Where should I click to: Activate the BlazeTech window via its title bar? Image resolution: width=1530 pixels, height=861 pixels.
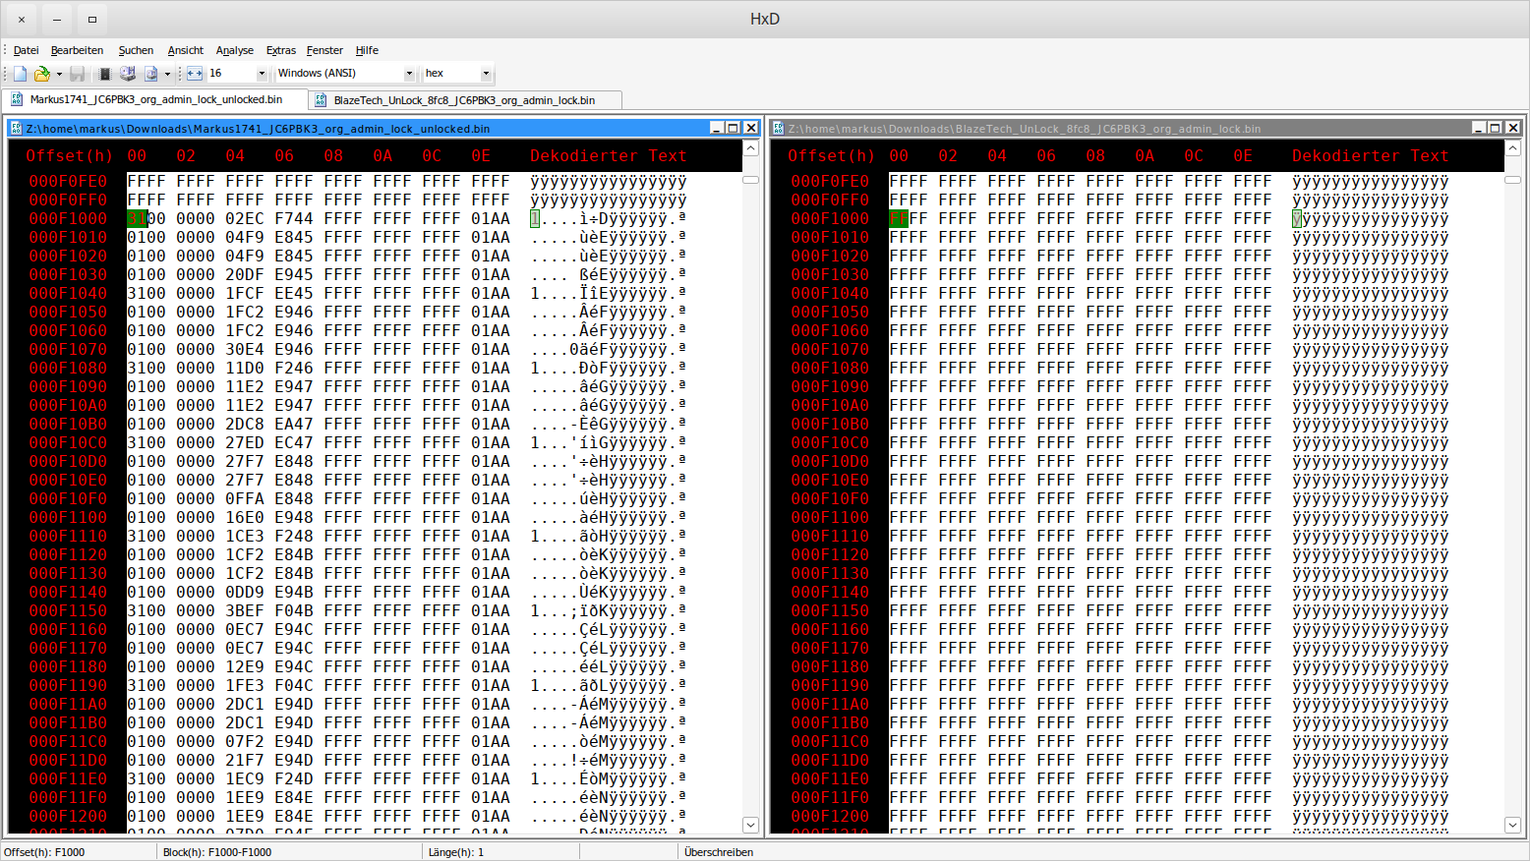pyautogui.click(x=1024, y=129)
